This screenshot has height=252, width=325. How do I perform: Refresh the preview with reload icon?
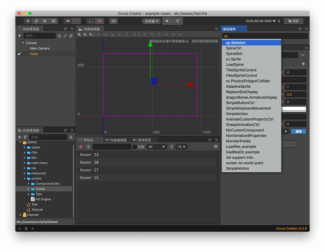coord(178,21)
